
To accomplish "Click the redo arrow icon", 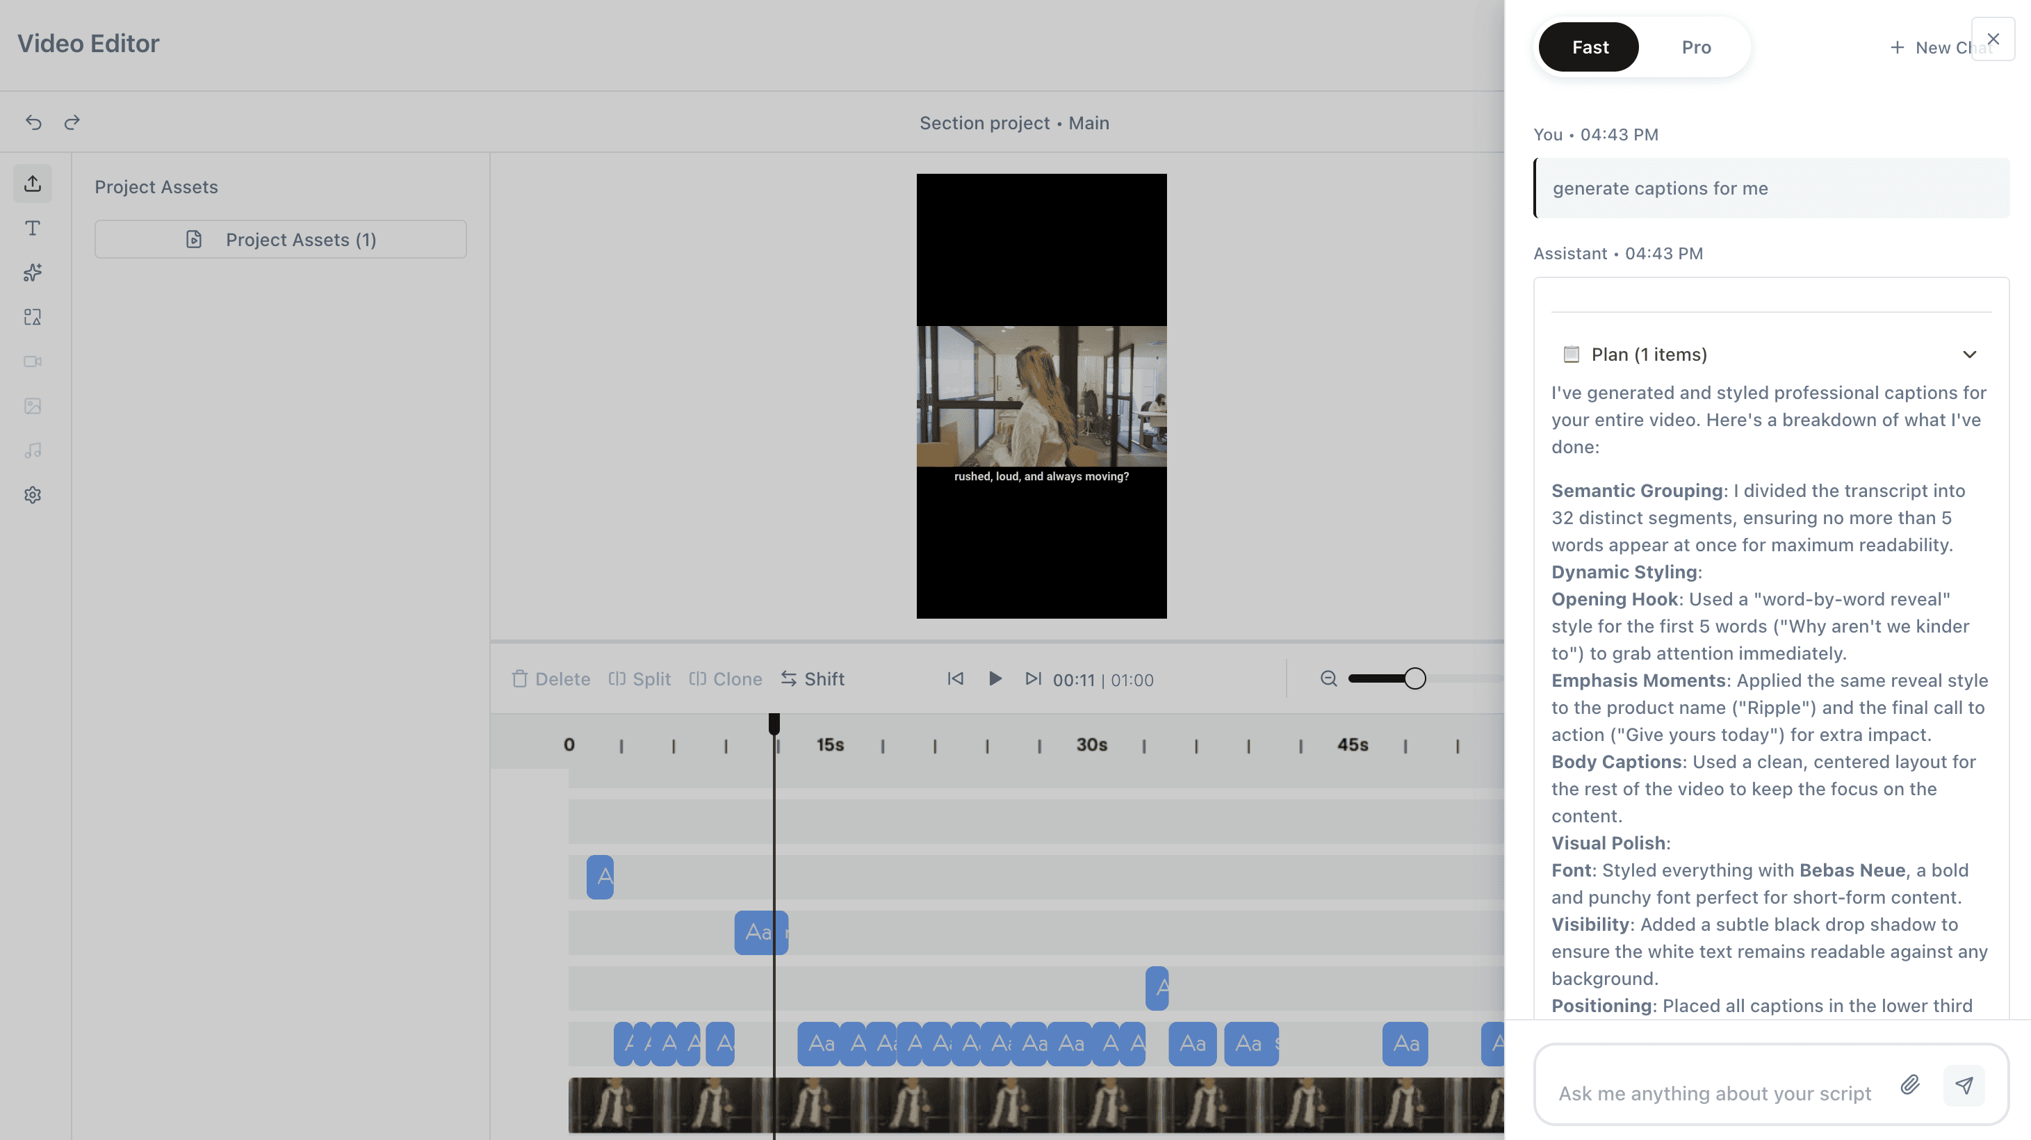I will pyautogui.click(x=72, y=122).
